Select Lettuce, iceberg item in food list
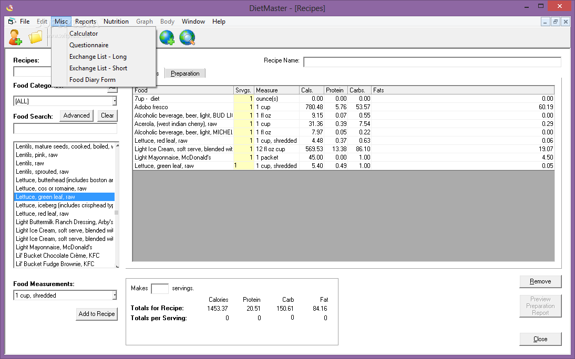 tap(64, 206)
